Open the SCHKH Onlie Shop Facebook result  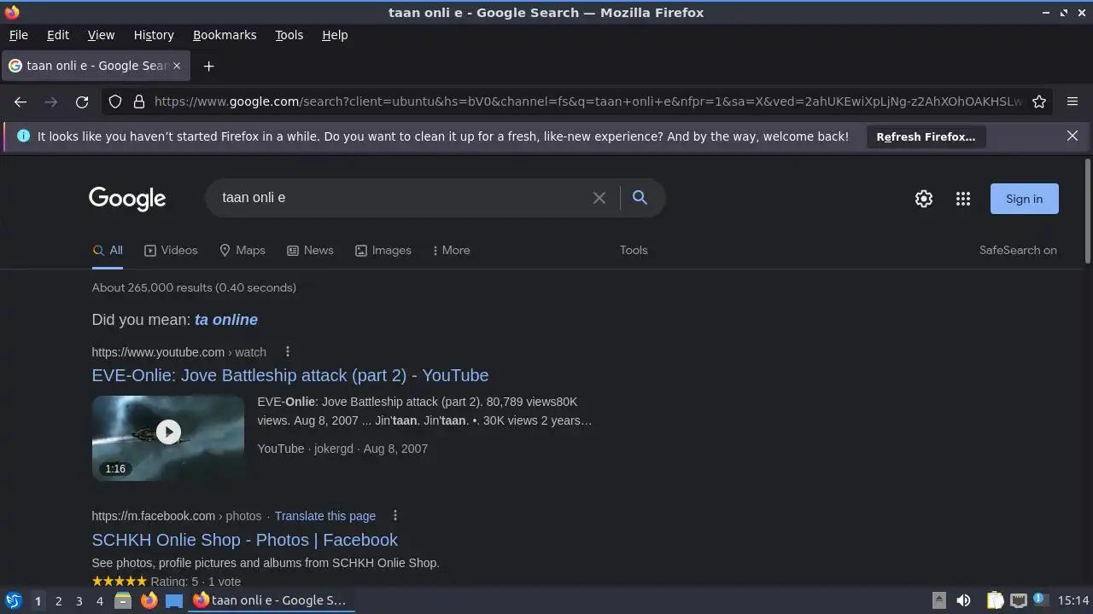[245, 540]
